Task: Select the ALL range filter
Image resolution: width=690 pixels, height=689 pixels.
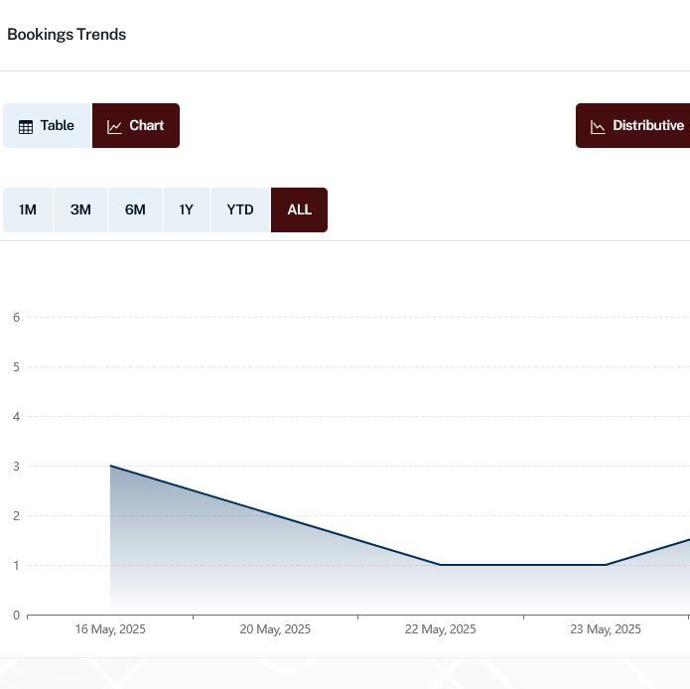Action: [x=299, y=209]
